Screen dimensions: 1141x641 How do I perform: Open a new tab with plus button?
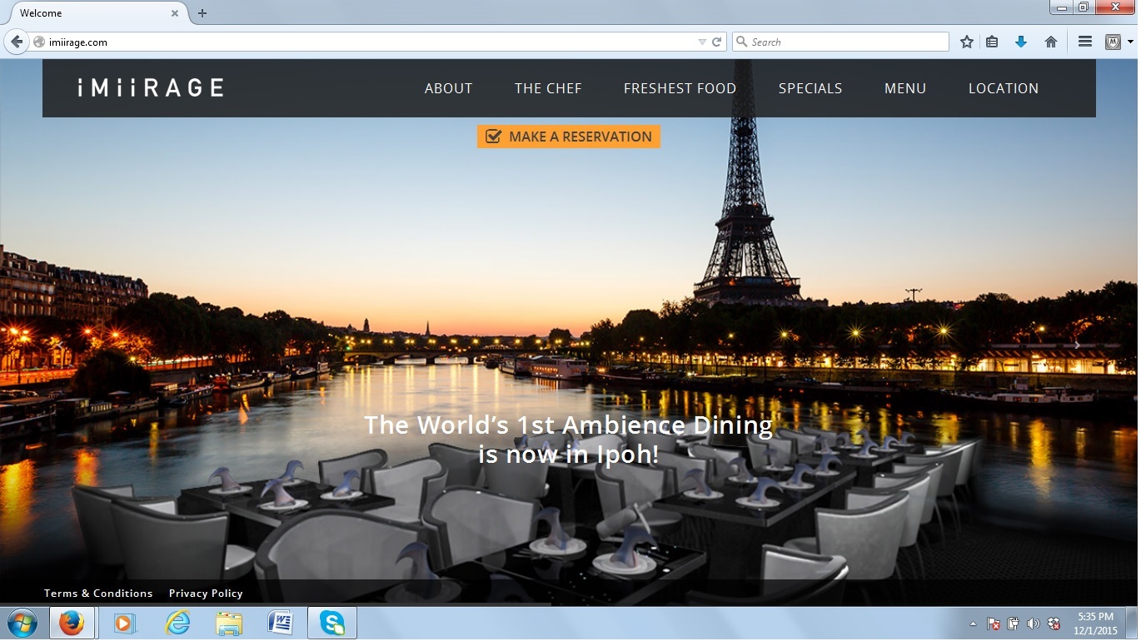pyautogui.click(x=202, y=13)
